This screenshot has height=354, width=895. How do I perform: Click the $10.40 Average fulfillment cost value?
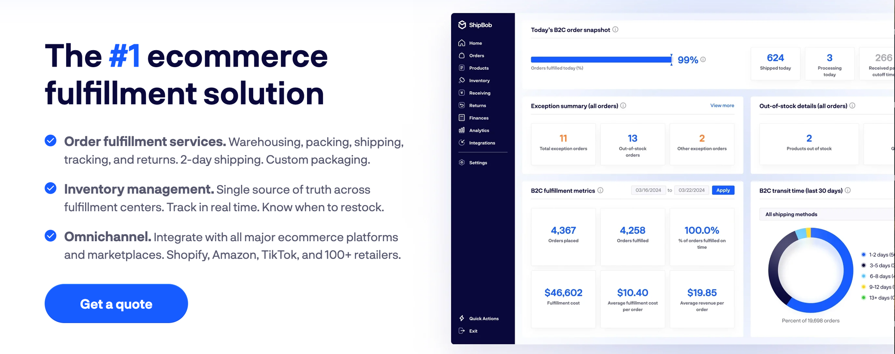point(633,293)
